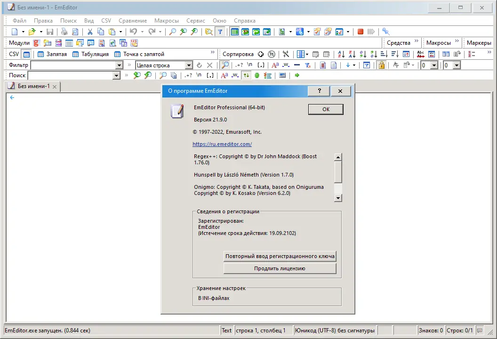Screen dimensions: 497x339
Task: Click 'Продлить лицензию' button
Action: pos(280,268)
